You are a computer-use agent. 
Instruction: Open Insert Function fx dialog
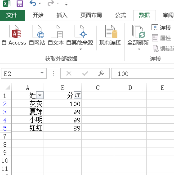[101, 73]
